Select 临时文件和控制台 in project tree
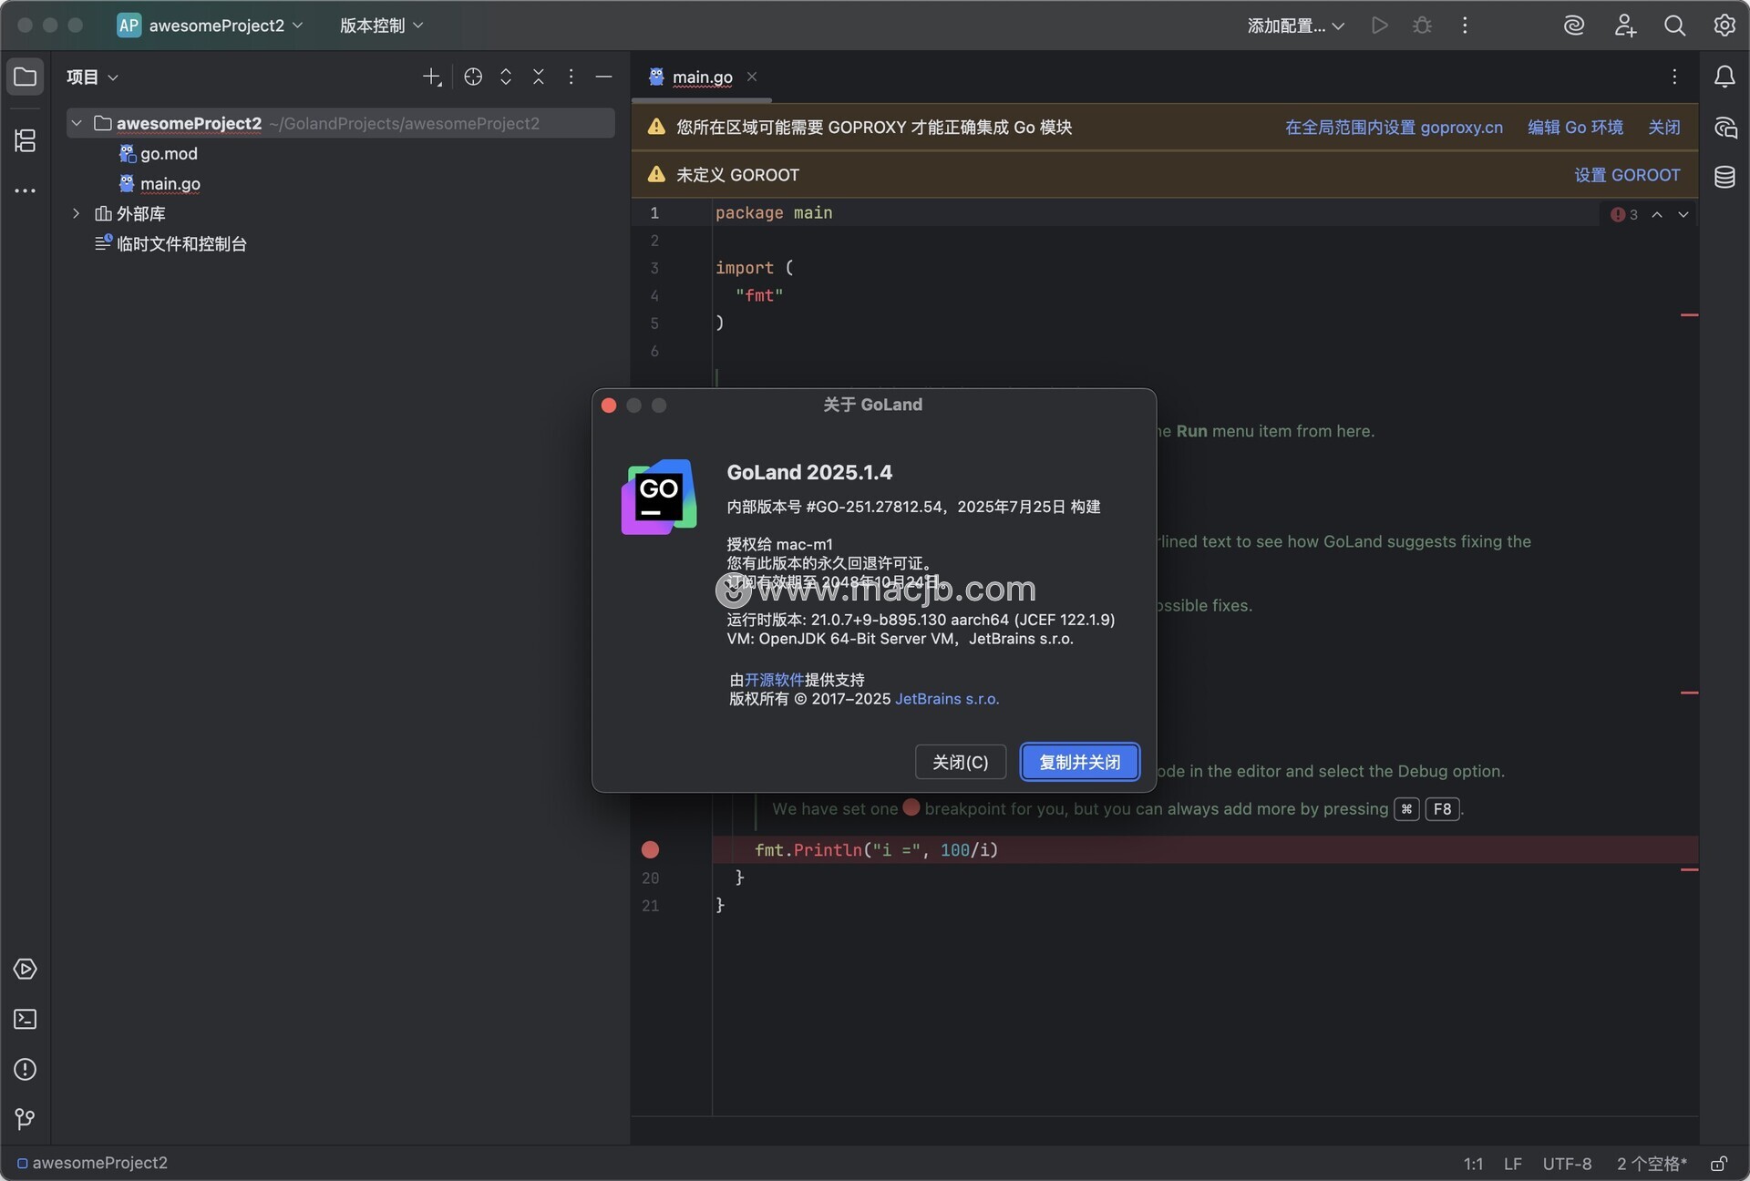The image size is (1750, 1181). (170, 243)
